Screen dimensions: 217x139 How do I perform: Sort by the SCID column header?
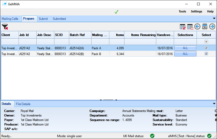[x=62, y=35]
